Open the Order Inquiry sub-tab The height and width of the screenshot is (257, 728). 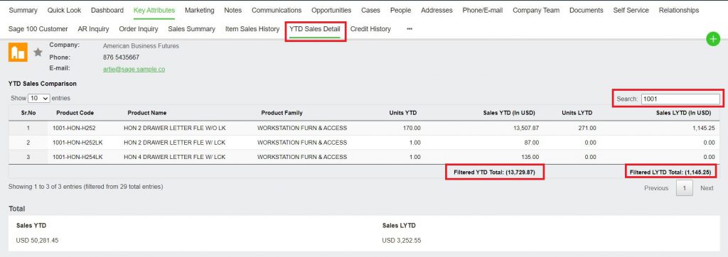coord(139,29)
